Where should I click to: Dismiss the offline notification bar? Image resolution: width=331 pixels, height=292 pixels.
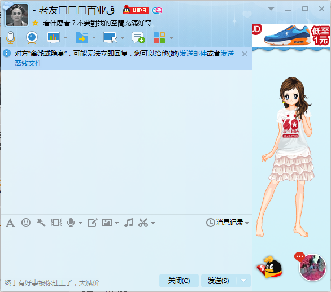click(245, 54)
